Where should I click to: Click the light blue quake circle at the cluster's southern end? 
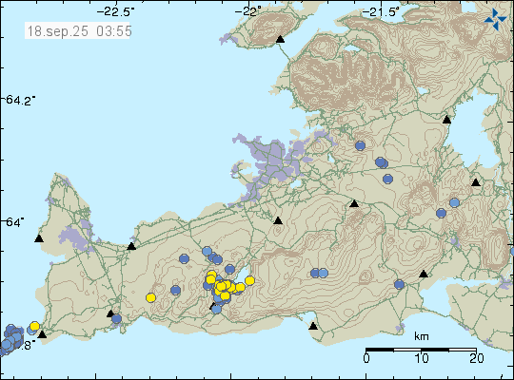[x=216, y=309]
